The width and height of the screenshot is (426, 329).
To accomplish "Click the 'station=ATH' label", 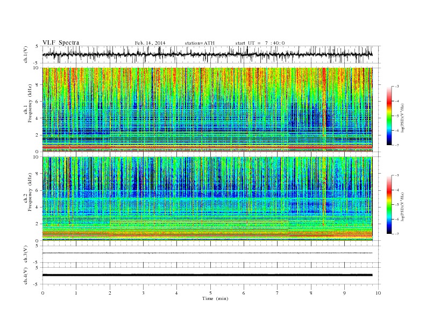I will tap(200, 43).
